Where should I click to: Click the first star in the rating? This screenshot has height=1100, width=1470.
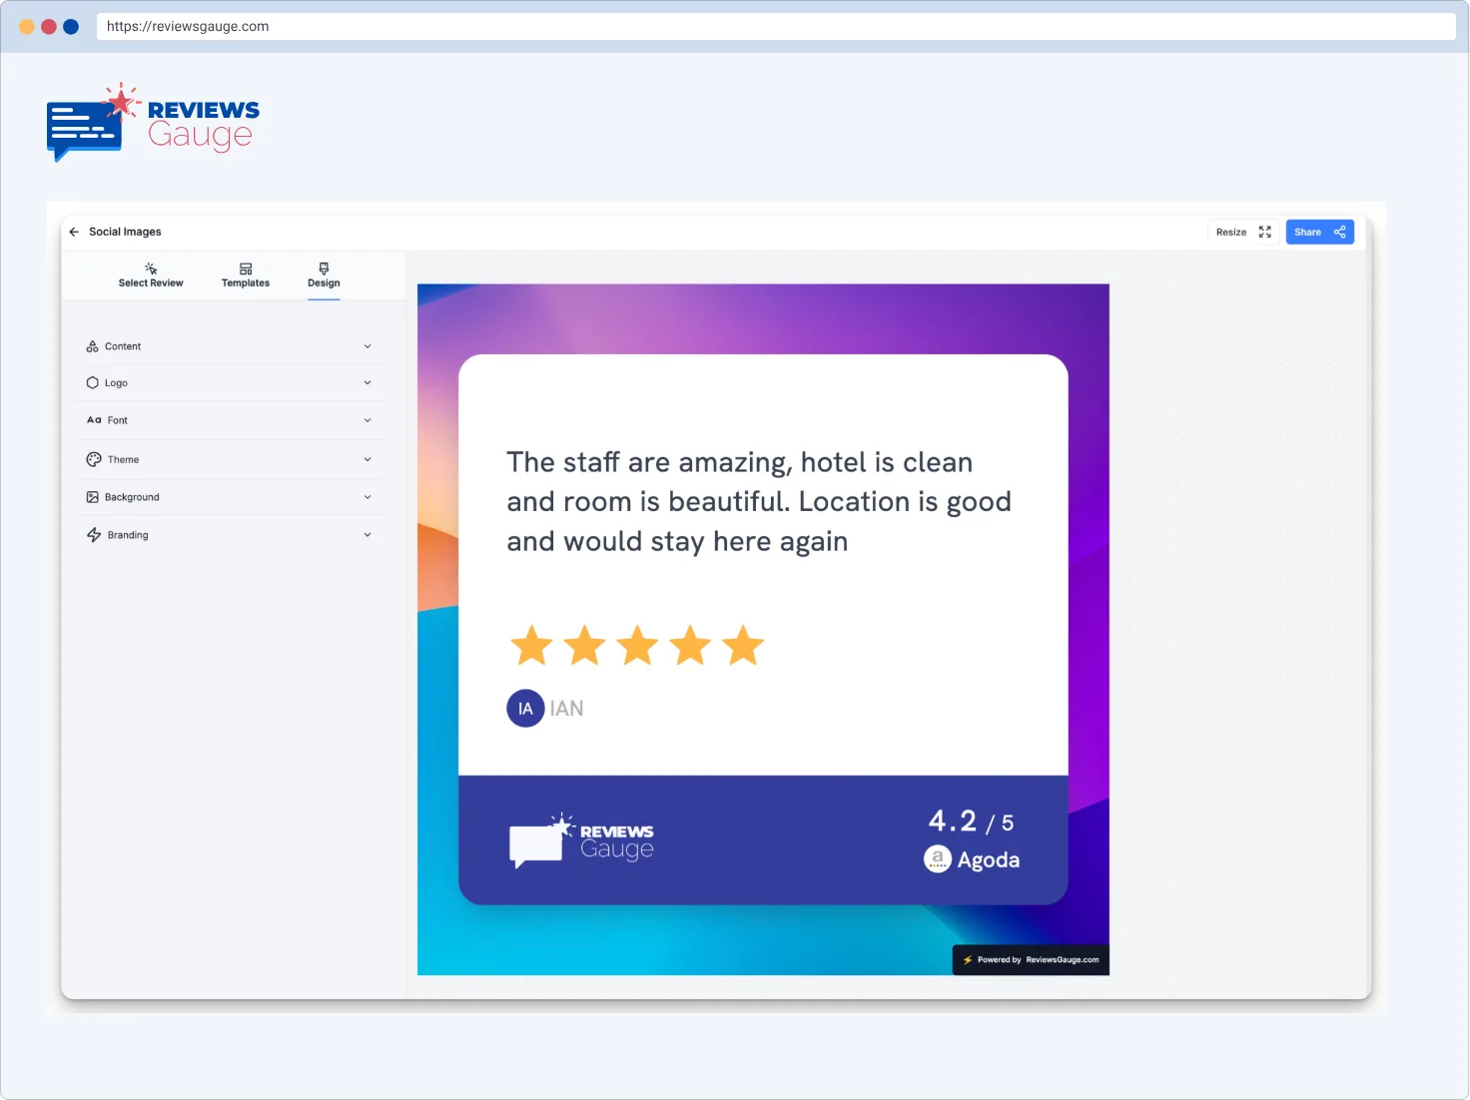[x=532, y=646]
